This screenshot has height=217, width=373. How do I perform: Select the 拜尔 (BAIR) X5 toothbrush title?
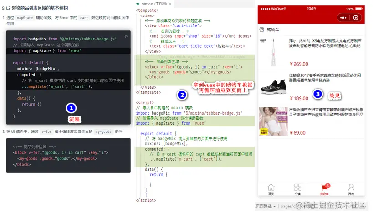pyautogui.click(x=325, y=43)
